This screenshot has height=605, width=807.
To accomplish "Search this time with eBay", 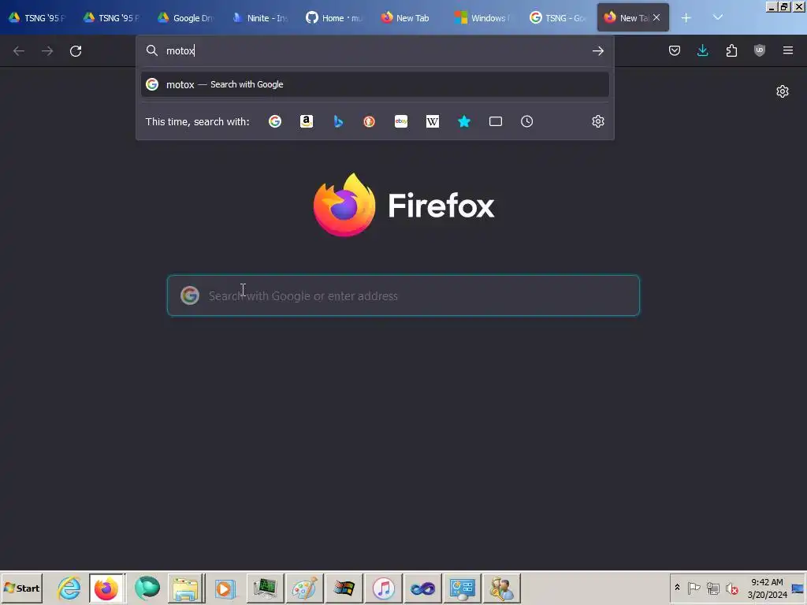I will (401, 121).
